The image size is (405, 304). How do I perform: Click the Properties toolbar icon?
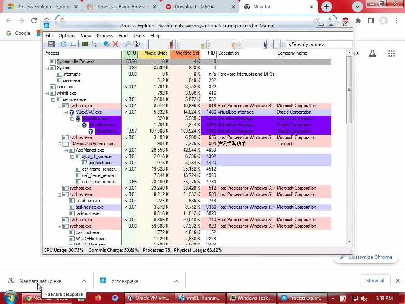(106, 44)
